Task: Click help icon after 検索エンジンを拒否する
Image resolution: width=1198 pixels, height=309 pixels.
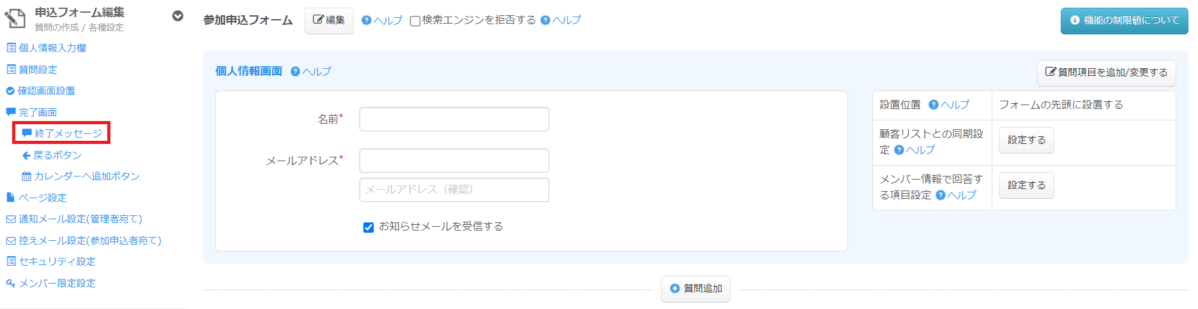Action: point(545,20)
